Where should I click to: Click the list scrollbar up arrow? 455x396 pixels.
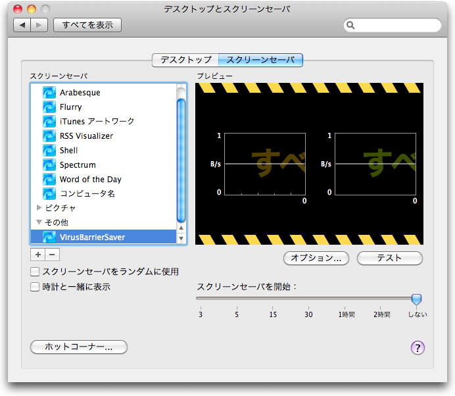[181, 228]
